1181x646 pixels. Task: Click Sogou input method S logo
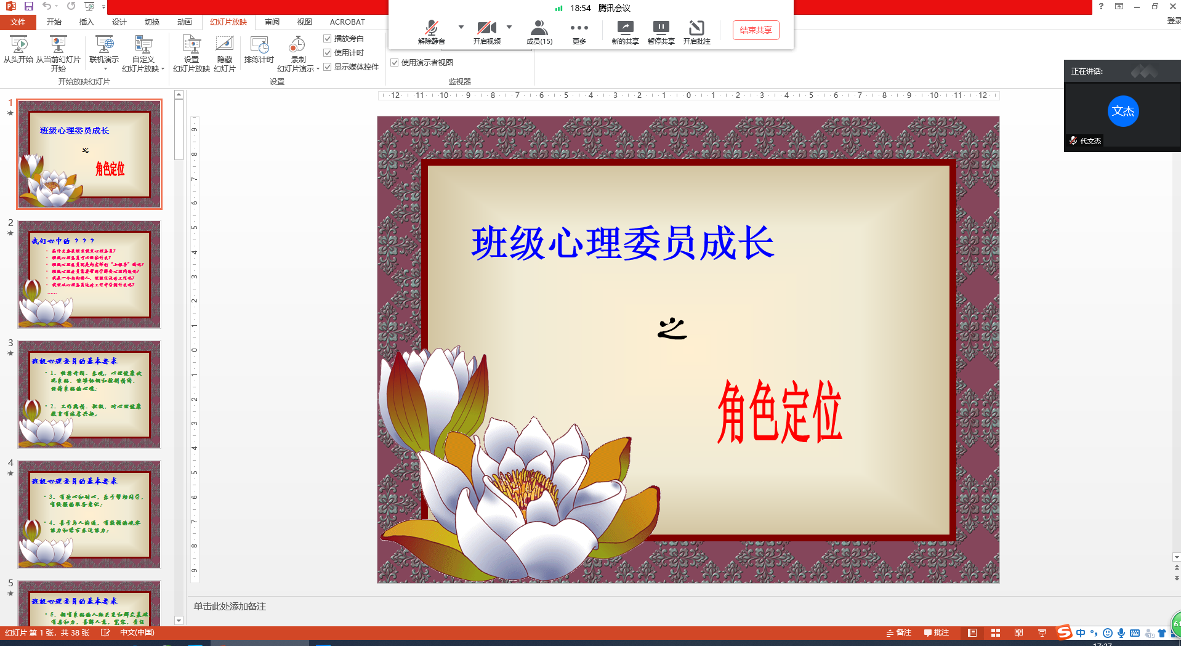[x=1064, y=632]
